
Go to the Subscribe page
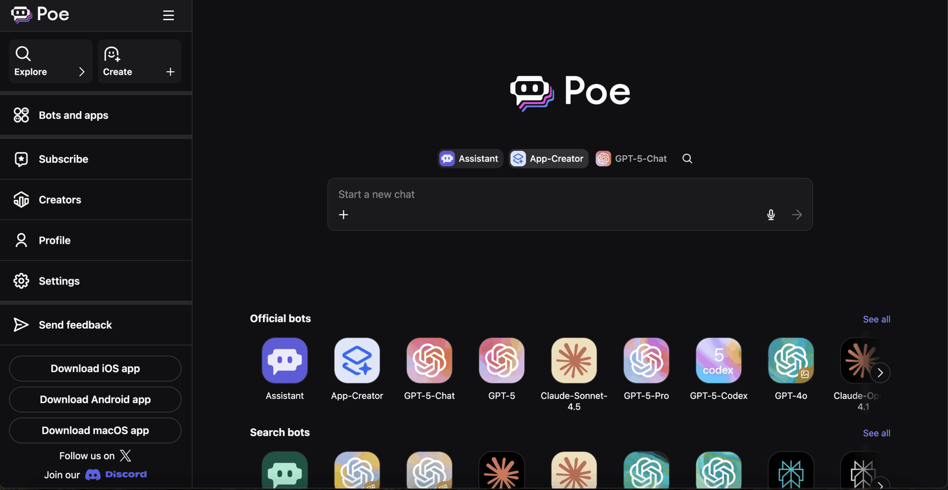click(96, 159)
